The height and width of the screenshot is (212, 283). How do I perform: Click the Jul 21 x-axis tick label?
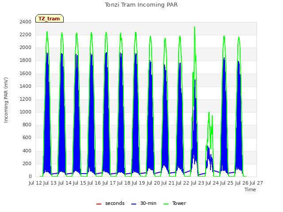[x=168, y=183]
